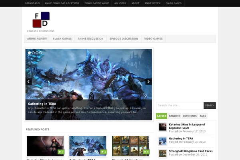The height and width of the screenshot is (160, 240).
Task: Switch to the Latest tab
Action: [x=162, y=116]
